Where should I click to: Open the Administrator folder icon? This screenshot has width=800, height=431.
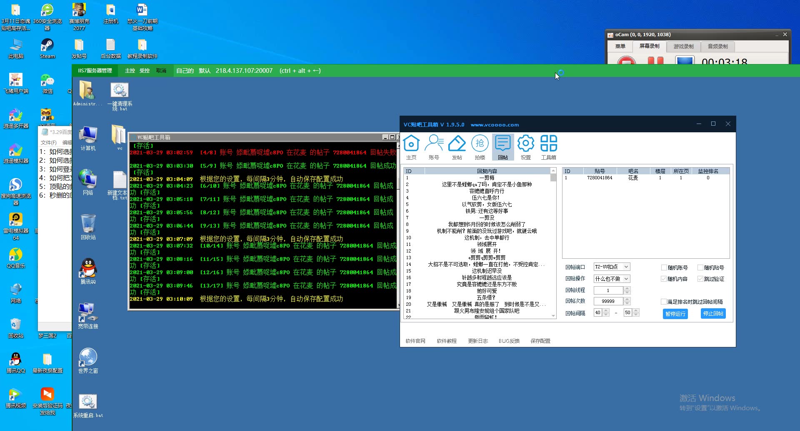[87, 94]
